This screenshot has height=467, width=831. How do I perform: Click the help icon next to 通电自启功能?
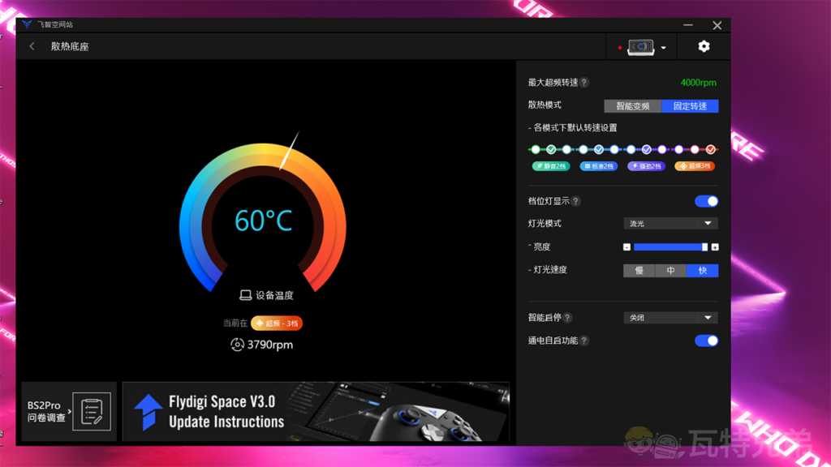(x=584, y=341)
